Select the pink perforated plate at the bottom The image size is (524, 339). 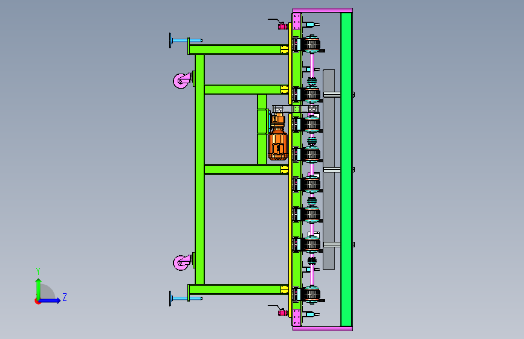[x=296, y=317]
